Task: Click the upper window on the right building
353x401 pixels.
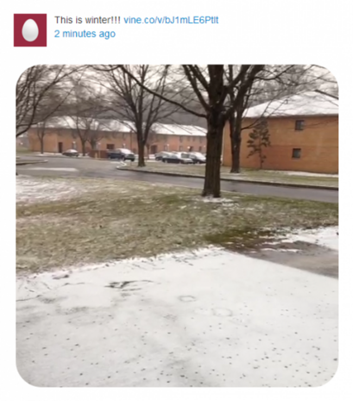Action: (299, 125)
